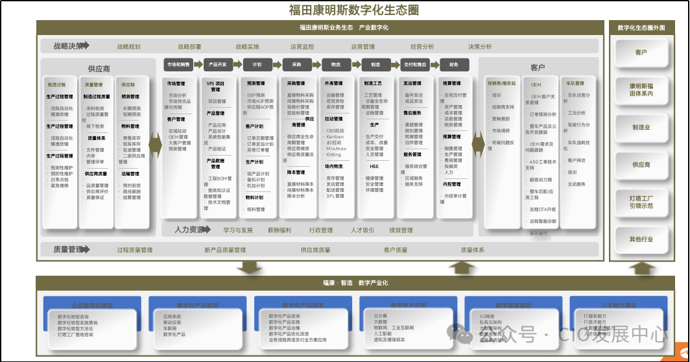Screen dimensions: 690x362
Task: Select 新产品质量管理 in the quality row
Action: (x=225, y=250)
